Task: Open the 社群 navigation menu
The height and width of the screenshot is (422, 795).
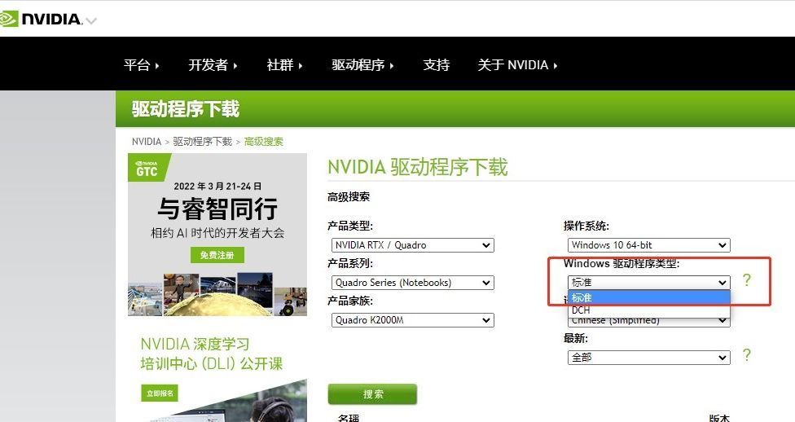Action: click(x=284, y=65)
